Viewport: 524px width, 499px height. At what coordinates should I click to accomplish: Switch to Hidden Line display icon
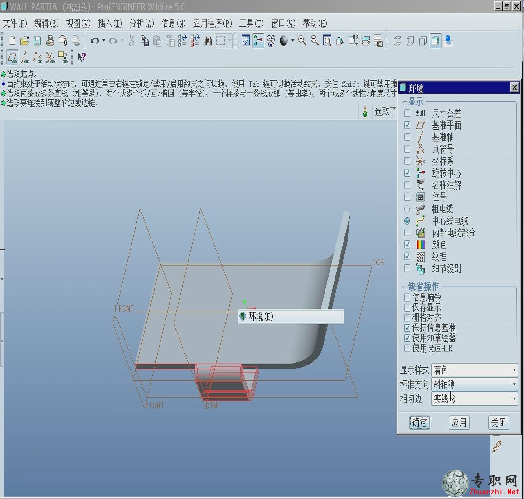click(410, 41)
